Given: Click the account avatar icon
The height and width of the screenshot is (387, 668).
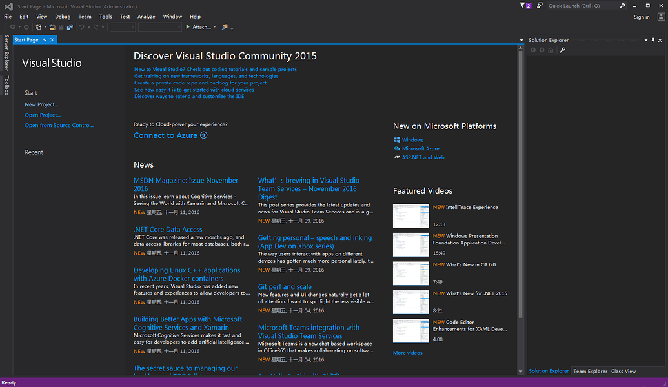Looking at the screenshot, I should pyautogui.click(x=661, y=17).
